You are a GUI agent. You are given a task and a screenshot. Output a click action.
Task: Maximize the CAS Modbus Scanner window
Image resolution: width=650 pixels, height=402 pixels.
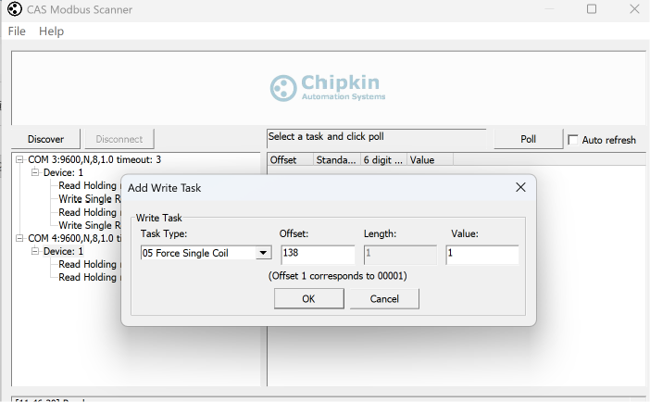592,8
